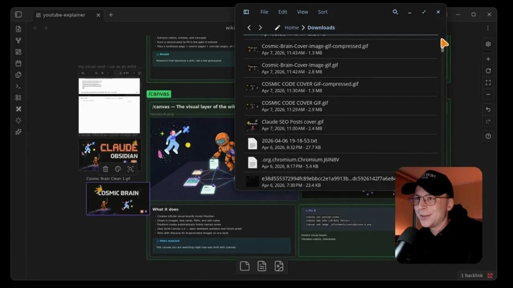Open the 1 backlink status bar item

[x=472, y=276]
